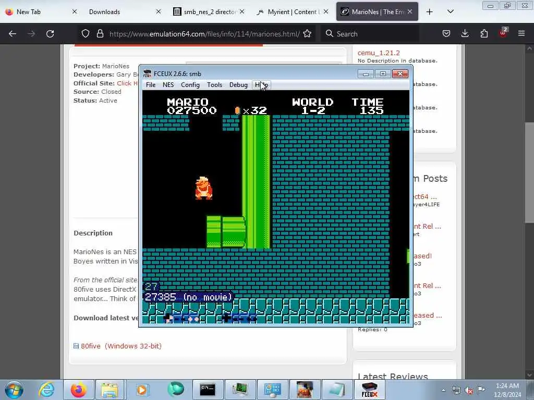Open the Windows Start menu
This screenshot has height=400, width=534.
14,390
